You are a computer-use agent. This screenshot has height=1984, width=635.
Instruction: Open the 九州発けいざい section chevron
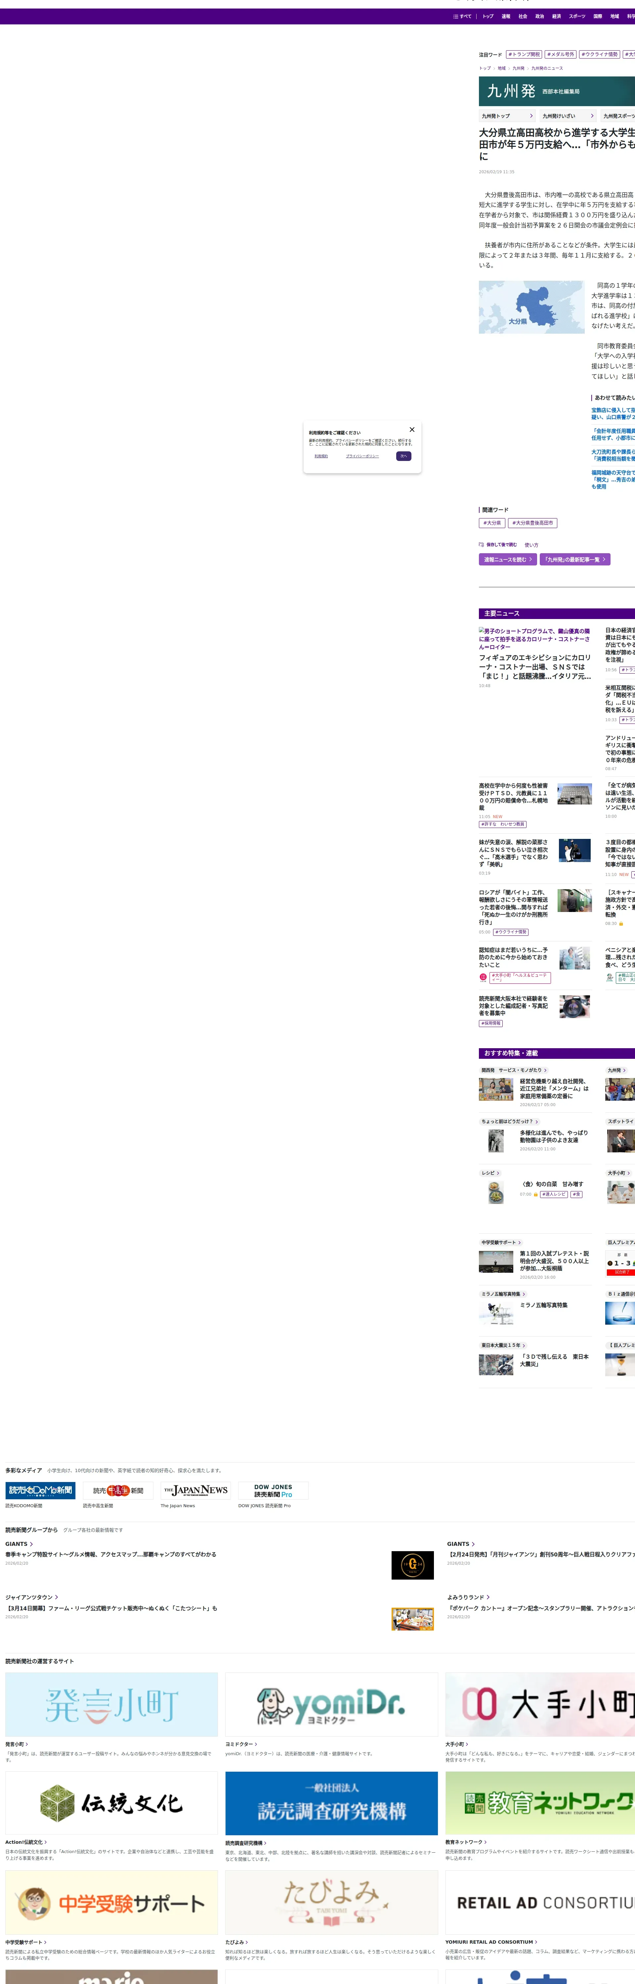click(x=592, y=116)
